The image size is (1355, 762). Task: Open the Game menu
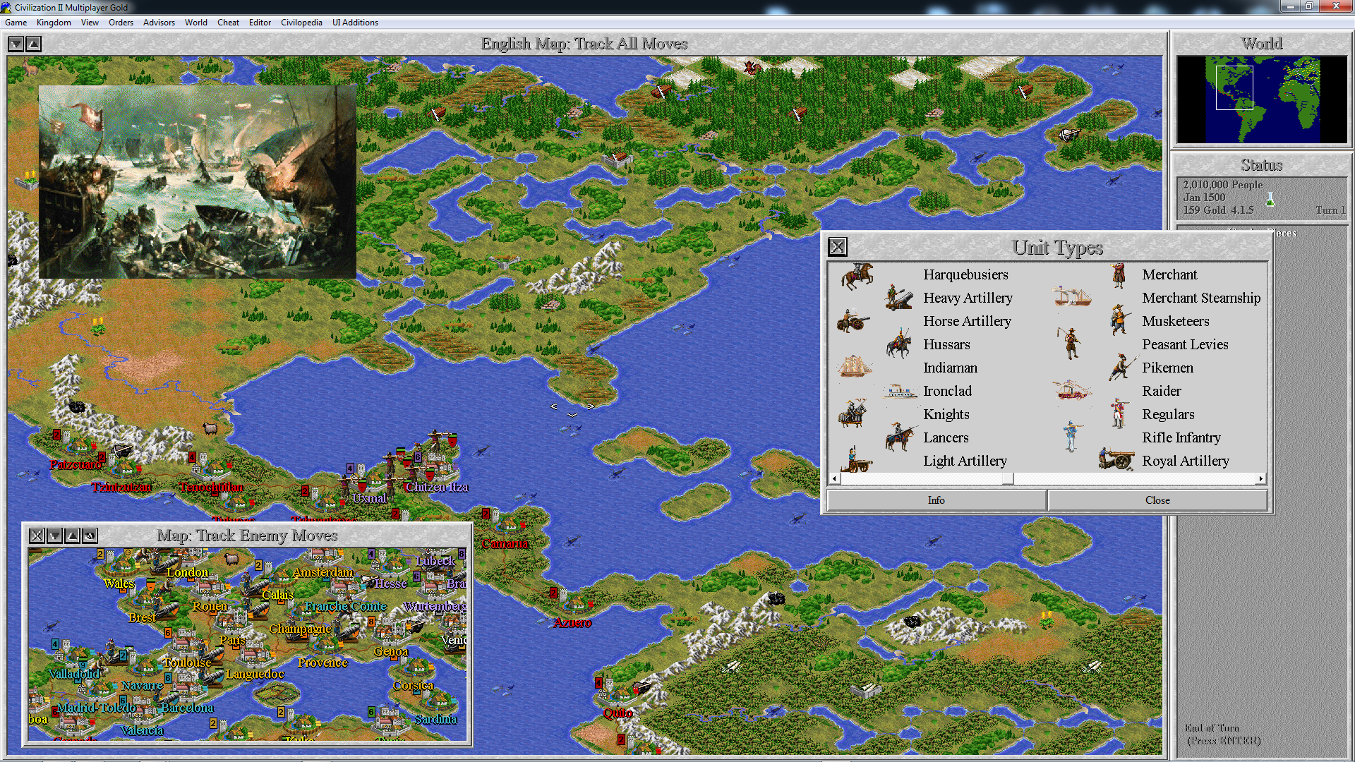16,23
